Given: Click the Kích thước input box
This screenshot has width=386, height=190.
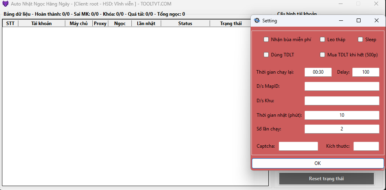Looking at the screenshot, I should point(366,146).
